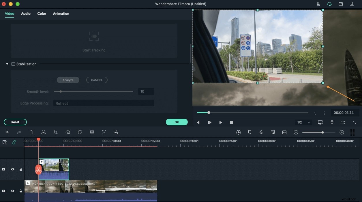The height and width of the screenshot is (202, 362).
Task: Switch to the Audio tab
Action: click(x=26, y=14)
